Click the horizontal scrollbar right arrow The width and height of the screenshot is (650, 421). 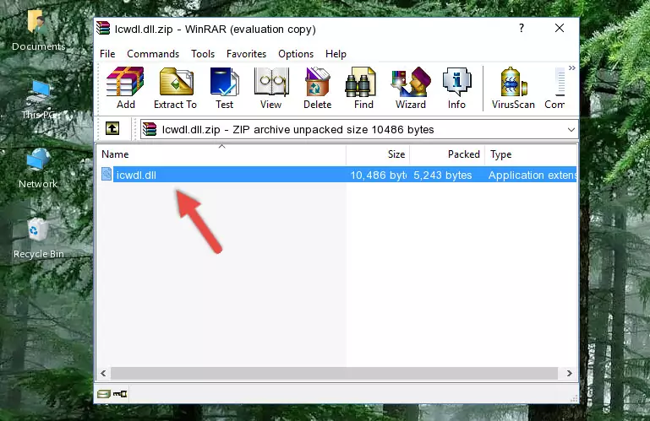[x=569, y=374]
